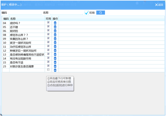
Task: Select the name cell 对就诊医生是否满意
Action: pos(27,66)
